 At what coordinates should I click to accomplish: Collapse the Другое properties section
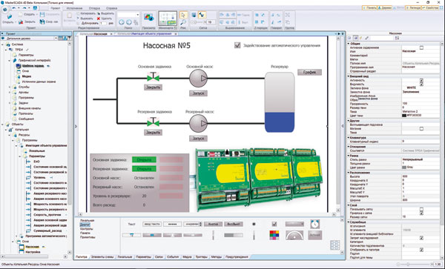pyautogui.click(x=349, y=121)
